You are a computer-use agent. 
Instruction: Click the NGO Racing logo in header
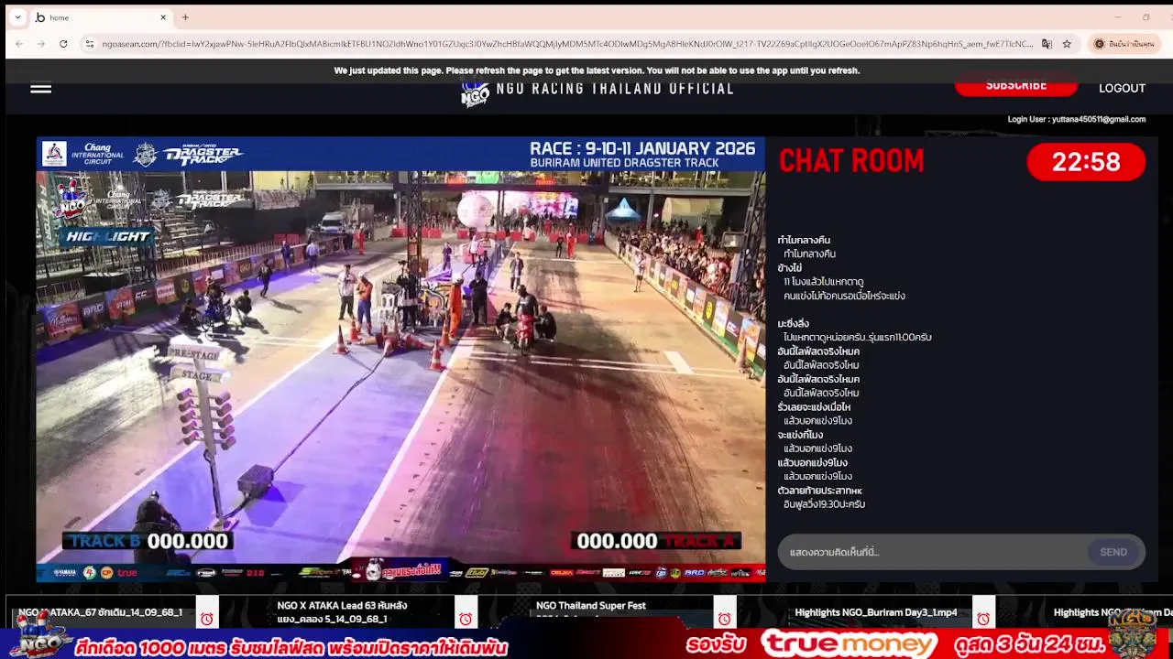coord(476,93)
